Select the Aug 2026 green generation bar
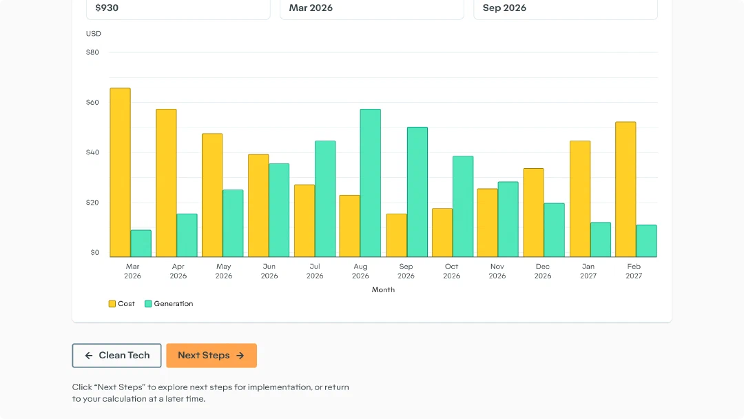Viewport: 744px width, 419px height. tap(370, 183)
